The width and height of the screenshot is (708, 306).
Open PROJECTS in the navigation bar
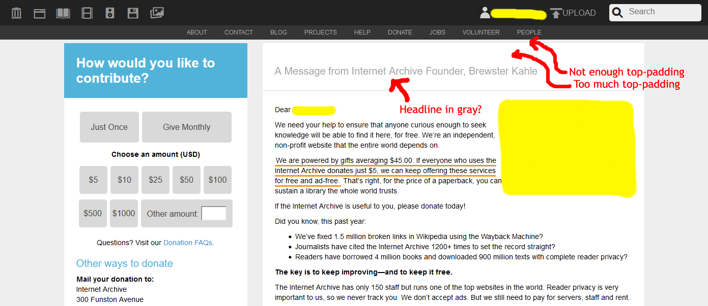[x=321, y=32]
